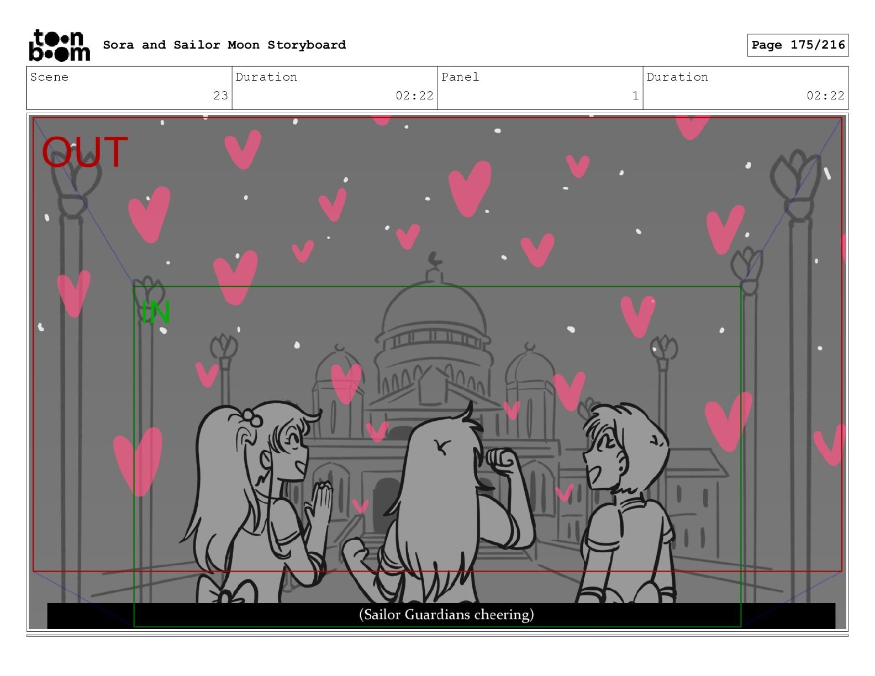875x676 pixels.
Task: Select the scene number '23'
Action: 221,96
